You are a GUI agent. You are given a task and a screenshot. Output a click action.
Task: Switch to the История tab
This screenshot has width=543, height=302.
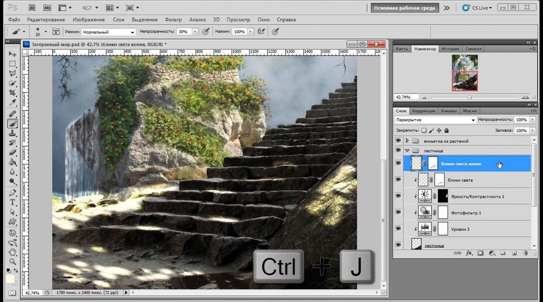[x=450, y=49]
